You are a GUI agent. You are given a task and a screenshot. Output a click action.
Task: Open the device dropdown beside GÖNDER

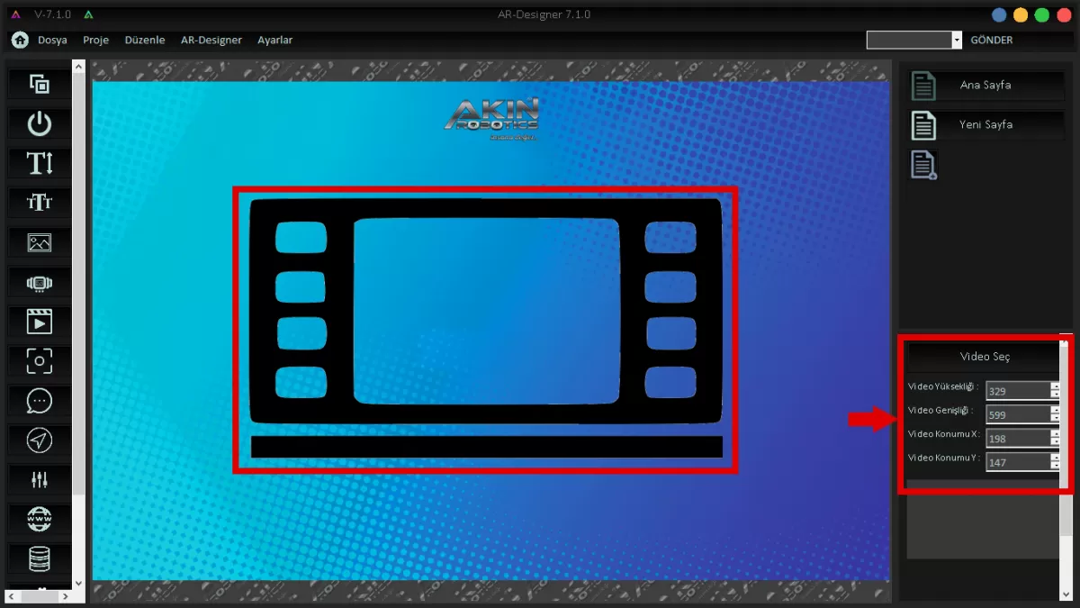[x=957, y=41]
